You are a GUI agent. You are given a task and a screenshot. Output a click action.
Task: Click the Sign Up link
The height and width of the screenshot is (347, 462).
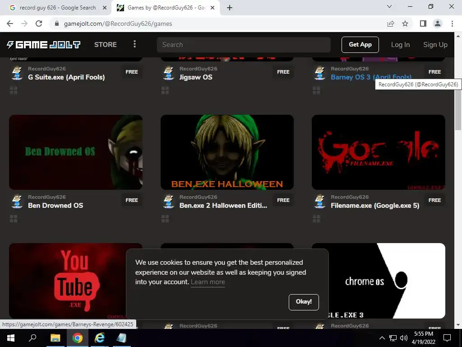coord(435,45)
